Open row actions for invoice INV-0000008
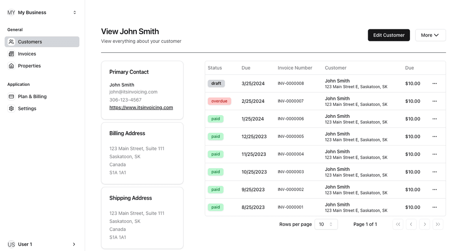Viewport: 462px width, 251px height. tap(434, 84)
